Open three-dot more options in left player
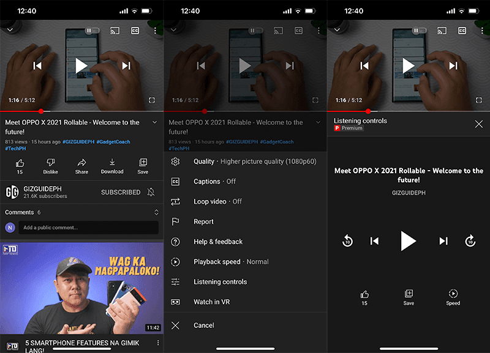490x353 pixels. tap(155, 31)
